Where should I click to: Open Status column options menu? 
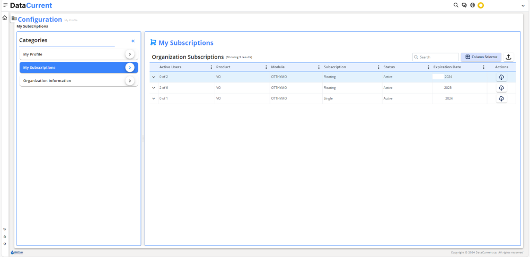pyautogui.click(x=429, y=67)
